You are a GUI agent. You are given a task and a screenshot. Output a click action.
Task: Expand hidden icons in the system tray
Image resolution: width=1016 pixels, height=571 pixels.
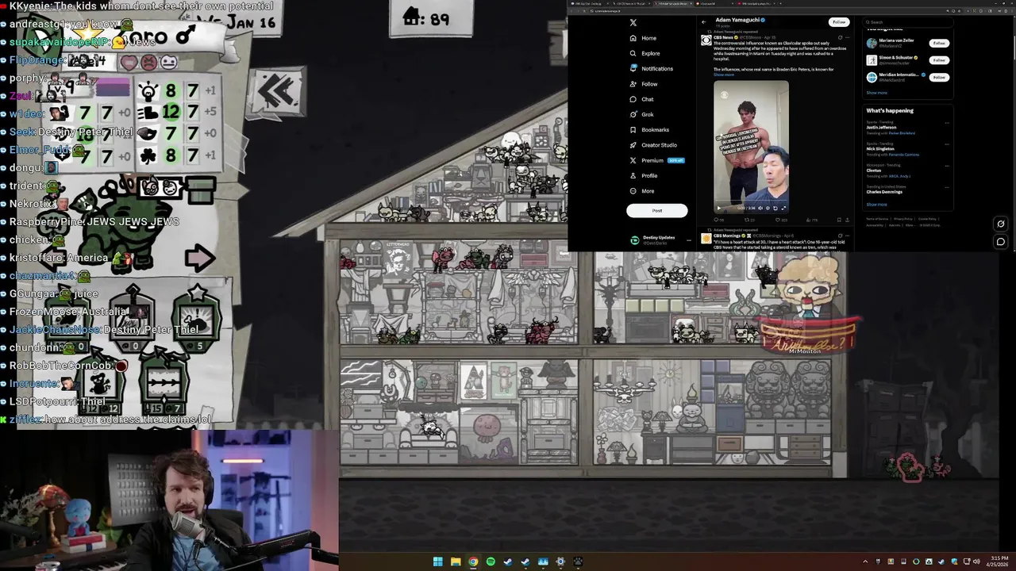[x=865, y=561]
